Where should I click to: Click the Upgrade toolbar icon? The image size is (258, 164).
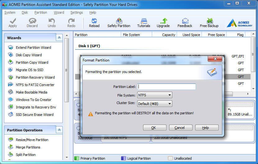click(163, 23)
